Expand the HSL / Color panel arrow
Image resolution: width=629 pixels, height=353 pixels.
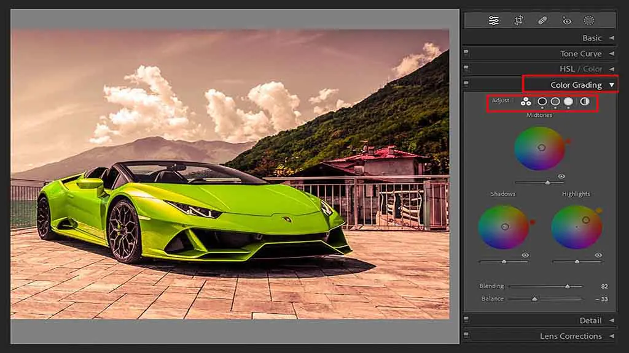tap(612, 69)
